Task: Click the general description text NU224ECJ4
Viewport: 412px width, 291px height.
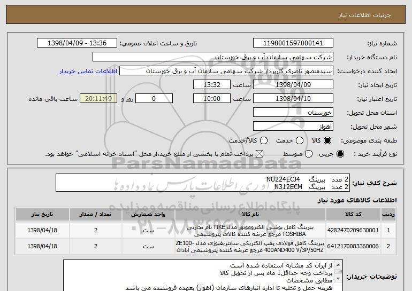Action: pyautogui.click(x=283, y=179)
